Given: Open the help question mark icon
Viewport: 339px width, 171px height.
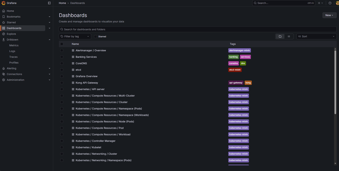Looking at the screenshot, I should coord(330,3).
